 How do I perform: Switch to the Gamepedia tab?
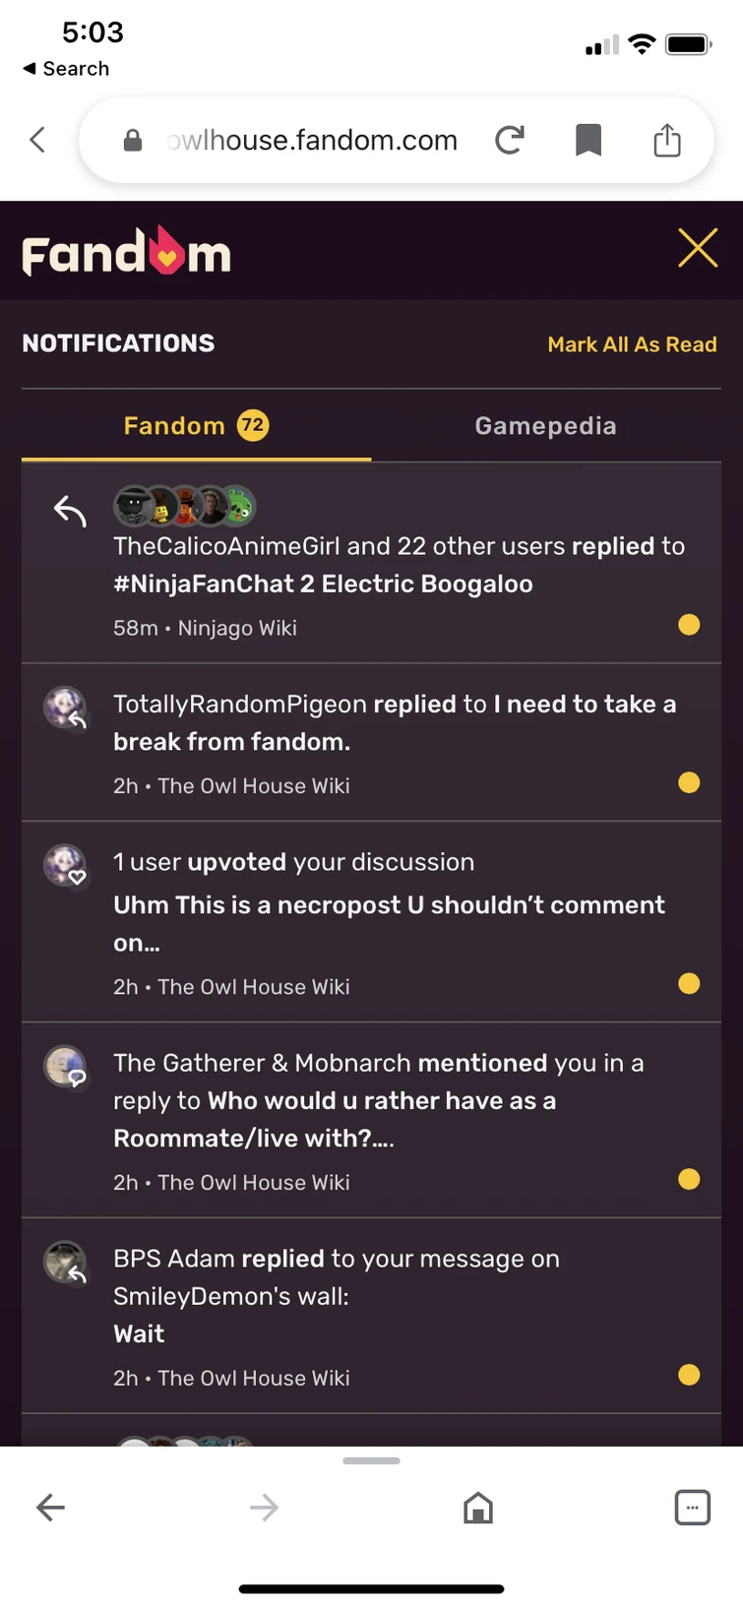pyautogui.click(x=545, y=426)
